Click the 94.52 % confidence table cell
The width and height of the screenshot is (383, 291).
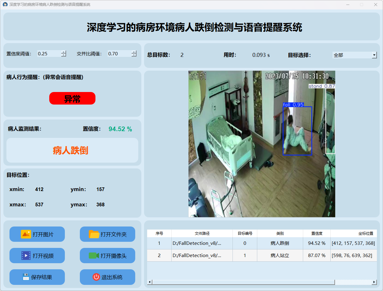(317, 243)
